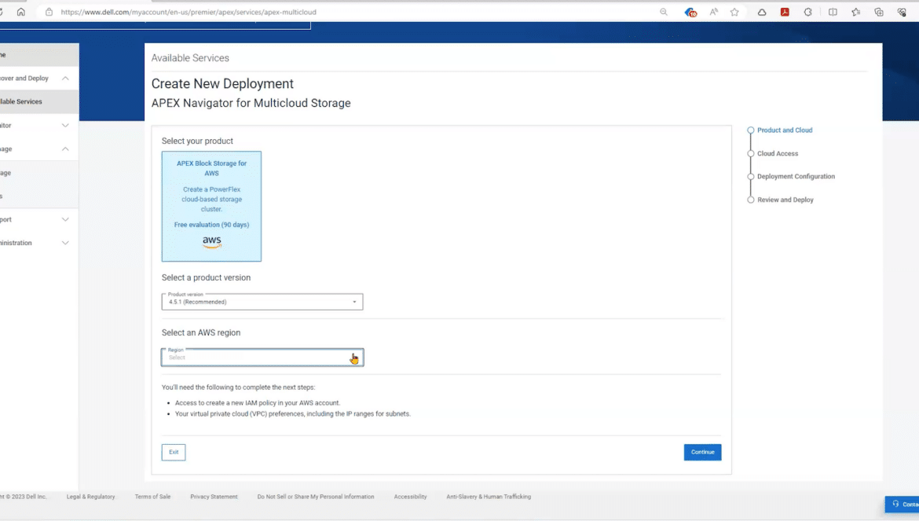Open the shopping tag icon with red badge
Viewport: 919px width, 521px height.
690,12
